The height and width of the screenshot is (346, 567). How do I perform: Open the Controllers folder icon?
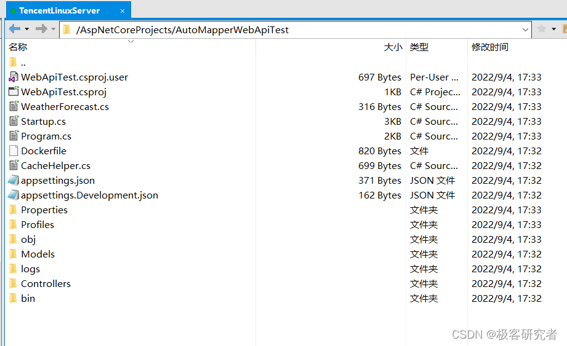14,284
